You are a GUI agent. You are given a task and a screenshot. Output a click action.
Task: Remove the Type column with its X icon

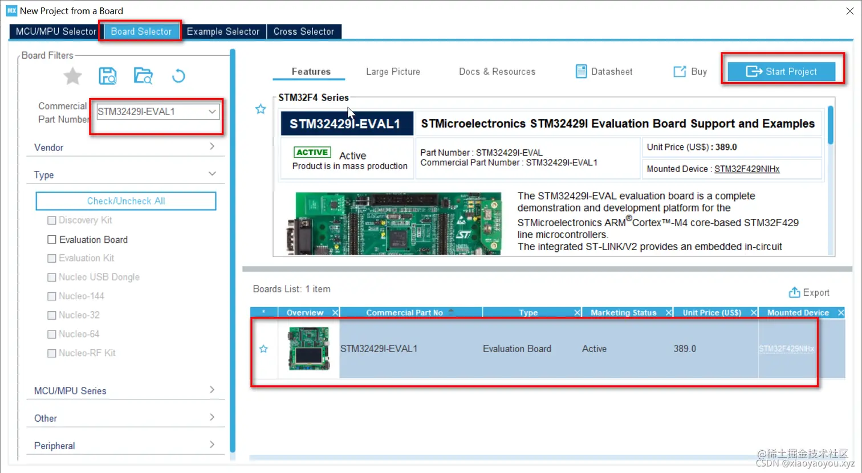pos(577,312)
